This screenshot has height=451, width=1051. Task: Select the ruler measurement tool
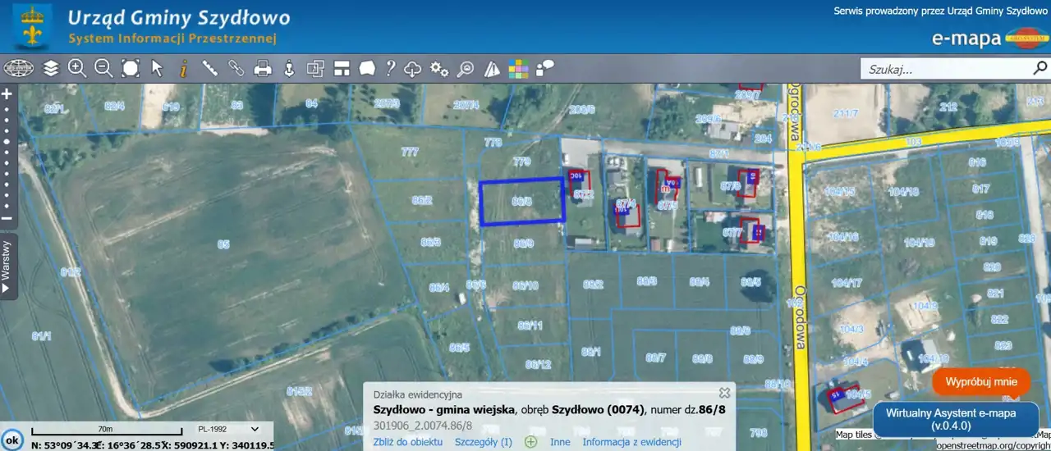coord(209,68)
